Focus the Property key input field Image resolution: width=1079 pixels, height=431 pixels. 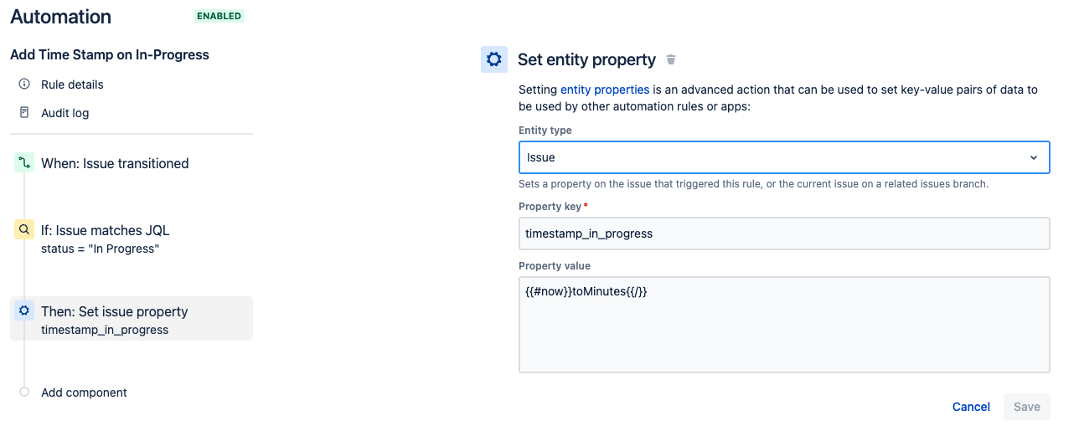(784, 233)
